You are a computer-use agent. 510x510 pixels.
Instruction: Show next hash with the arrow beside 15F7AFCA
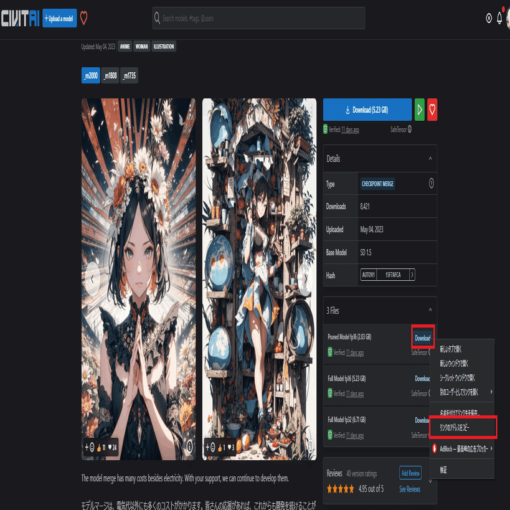point(412,275)
